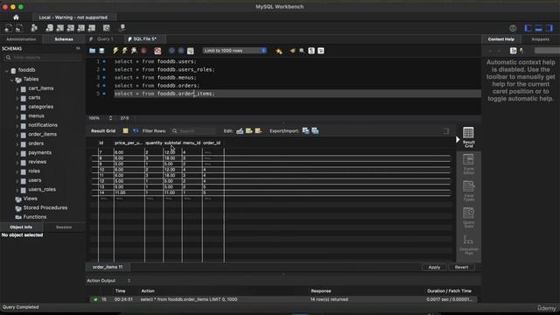Create a new view toolbar icon
Image resolution: width=560 pixels, height=315 pixels.
coord(71,28)
